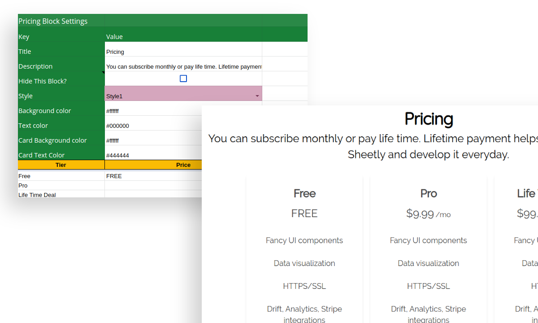Click the 'Pricing' heading in the preview
The width and height of the screenshot is (538, 323).
429,119
